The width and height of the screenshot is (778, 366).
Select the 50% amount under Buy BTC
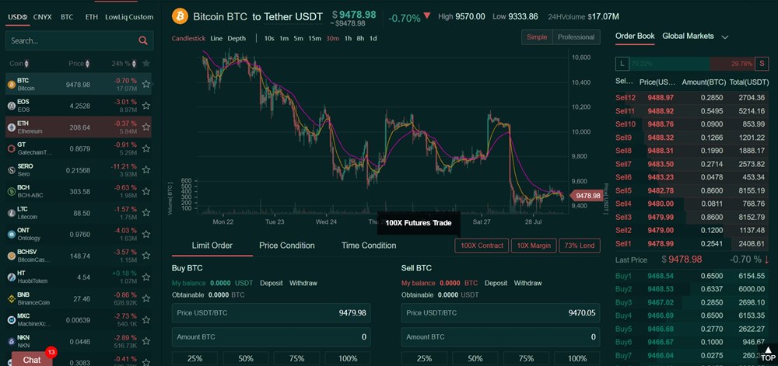coord(246,358)
